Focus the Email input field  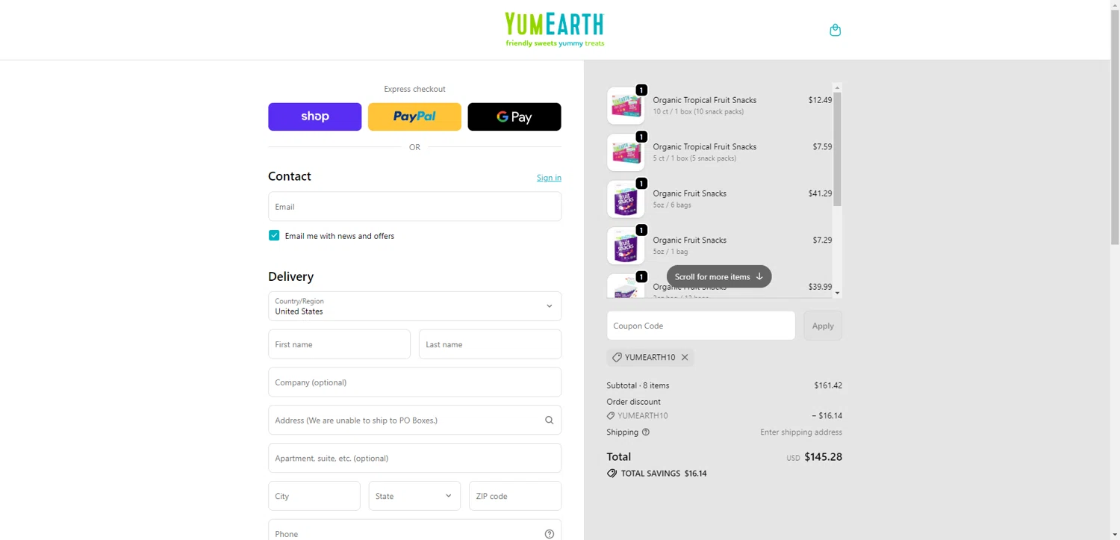(414, 206)
